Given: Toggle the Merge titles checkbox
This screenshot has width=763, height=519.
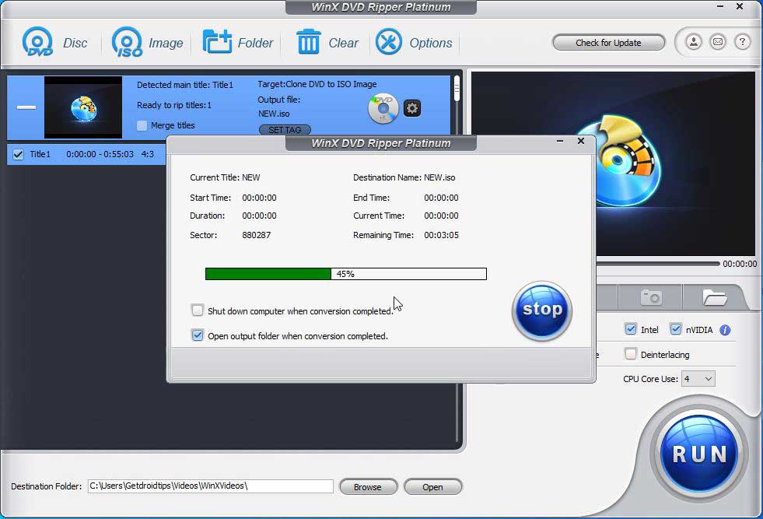Looking at the screenshot, I should tap(142, 125).
